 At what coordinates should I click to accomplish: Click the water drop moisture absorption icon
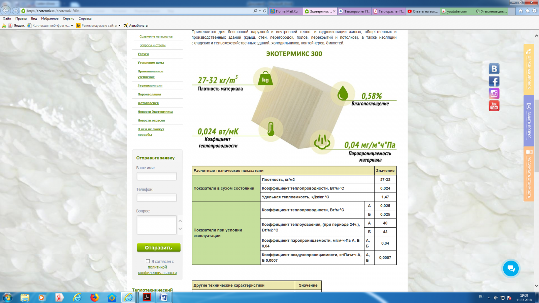click(x=343, y=93)
